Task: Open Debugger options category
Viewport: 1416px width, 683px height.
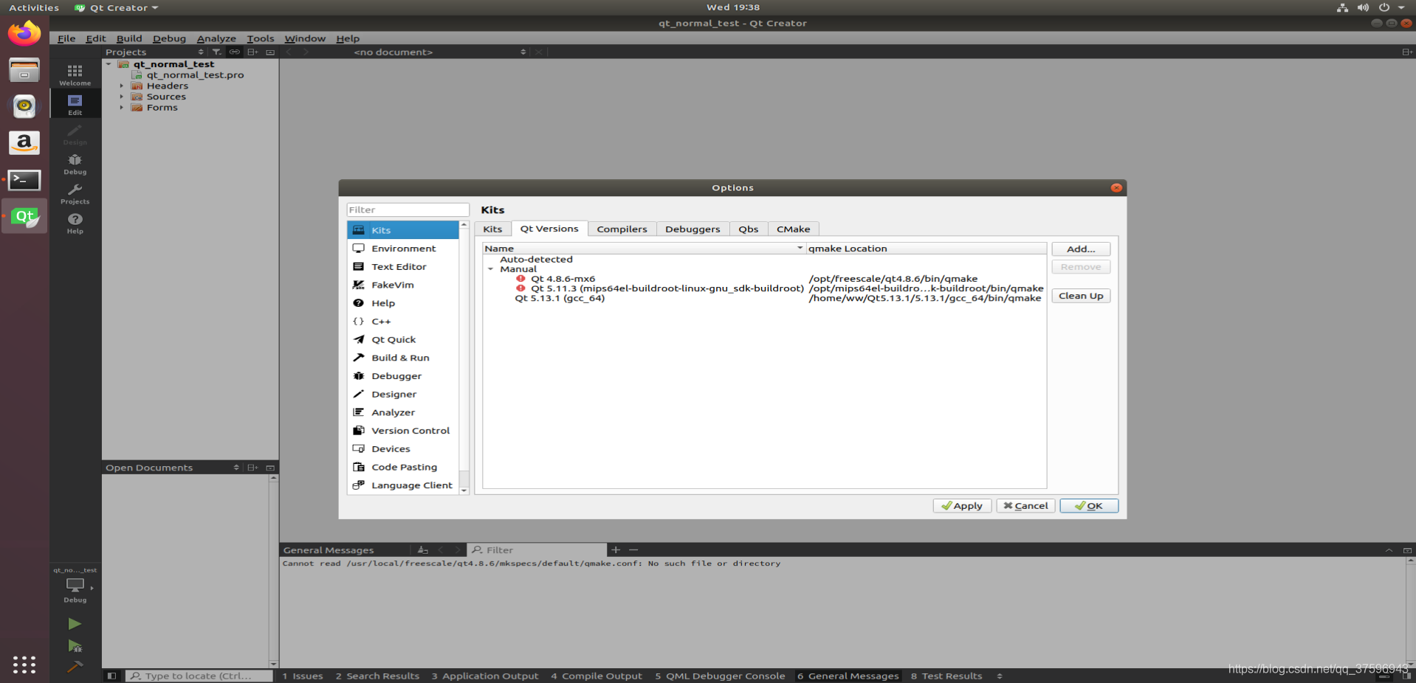Action: click(403, 375)
